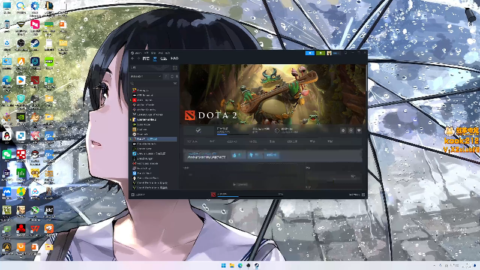Go forward with Steam's forward arrow
The width and height of the screenshot is (480, 270).
coord(139,58)
